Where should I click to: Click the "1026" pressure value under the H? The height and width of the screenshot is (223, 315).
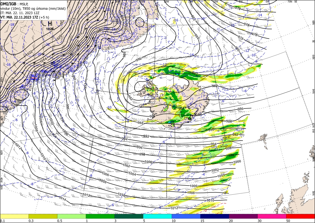point(50,29)
